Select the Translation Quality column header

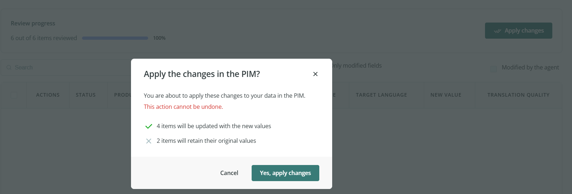point(518,95)
